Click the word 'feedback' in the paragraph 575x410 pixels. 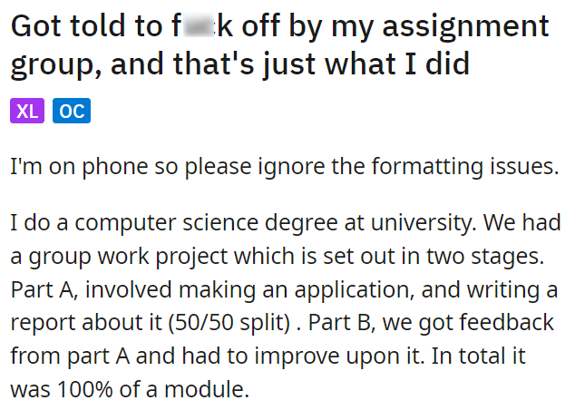506,322
